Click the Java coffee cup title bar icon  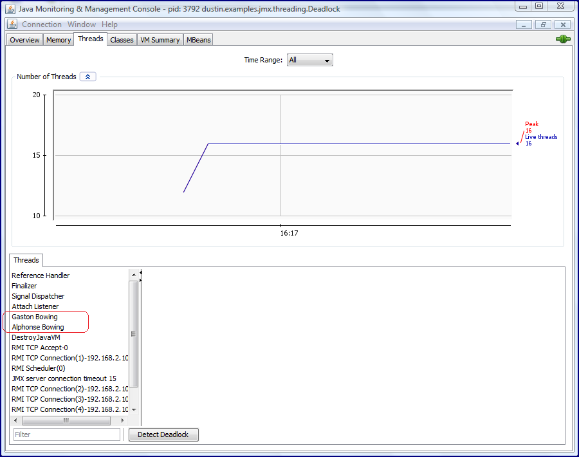pos(9,9)
